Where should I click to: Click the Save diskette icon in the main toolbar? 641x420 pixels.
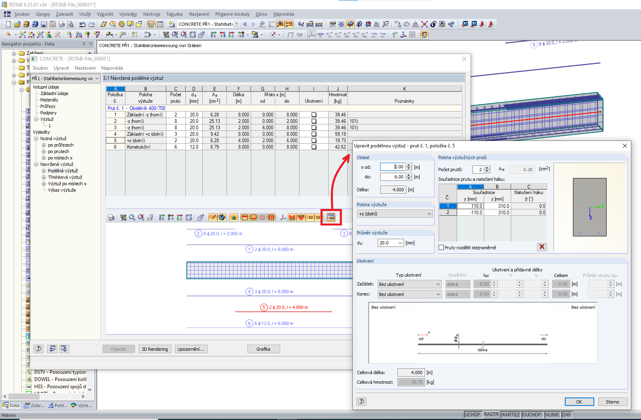[44, 24]
